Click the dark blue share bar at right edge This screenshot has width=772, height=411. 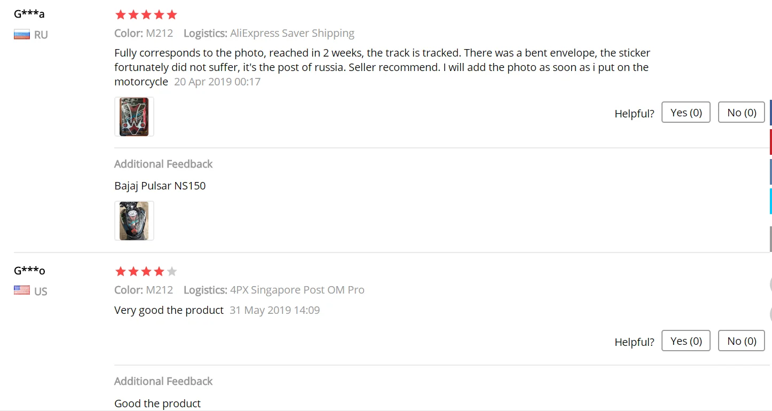click(770, 112)
